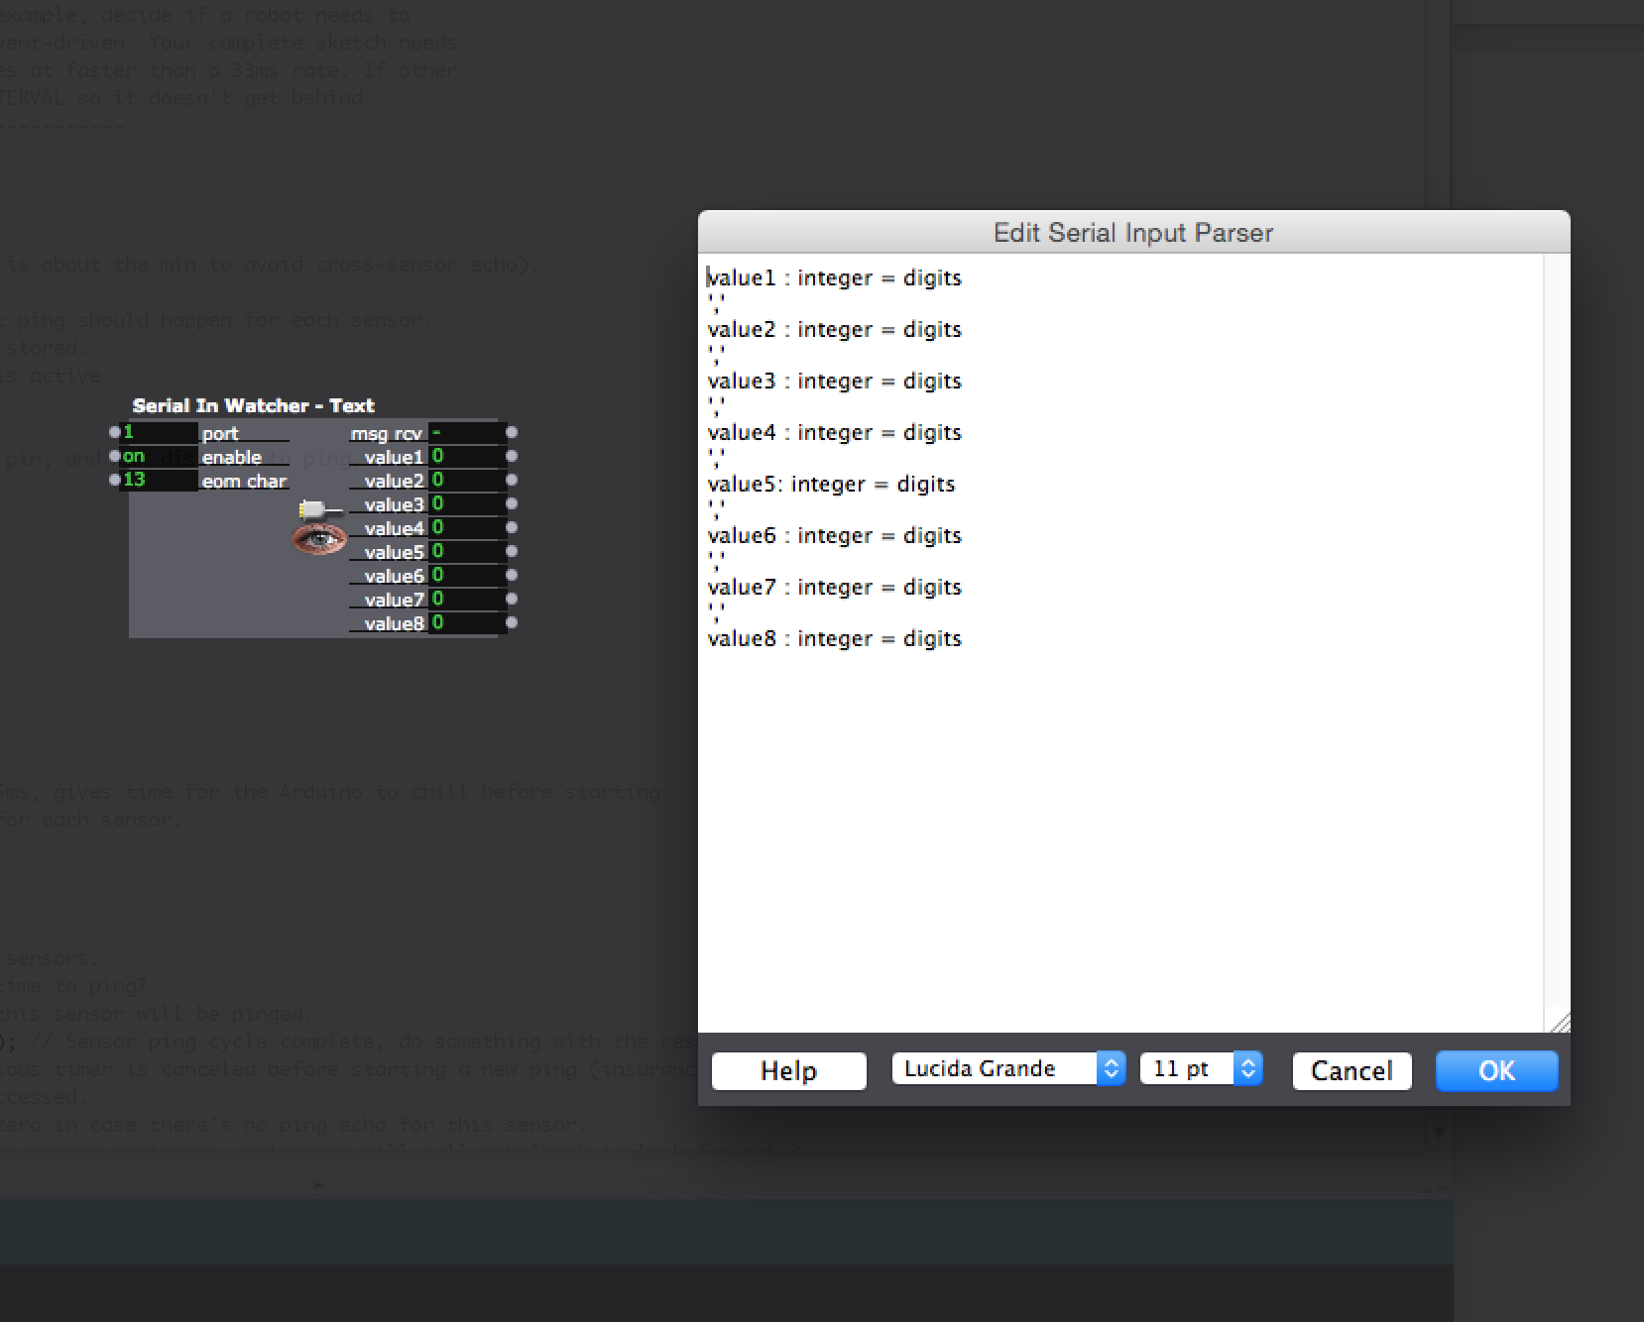Click the value7 : integer = digits line
Screen dimensions: 1644x1322
tap(834, 588)
